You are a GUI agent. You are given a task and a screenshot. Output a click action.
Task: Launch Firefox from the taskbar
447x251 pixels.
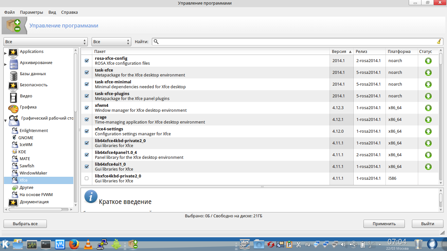(x=74, y=244)
